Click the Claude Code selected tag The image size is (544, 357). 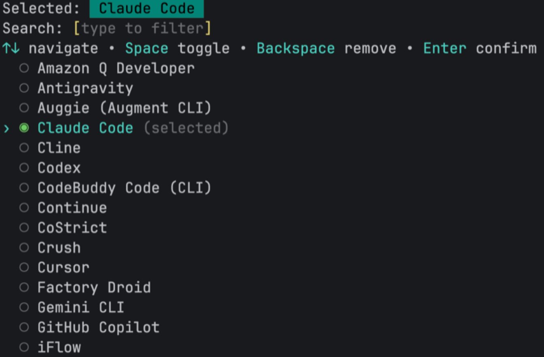click(x=147, y=8)
